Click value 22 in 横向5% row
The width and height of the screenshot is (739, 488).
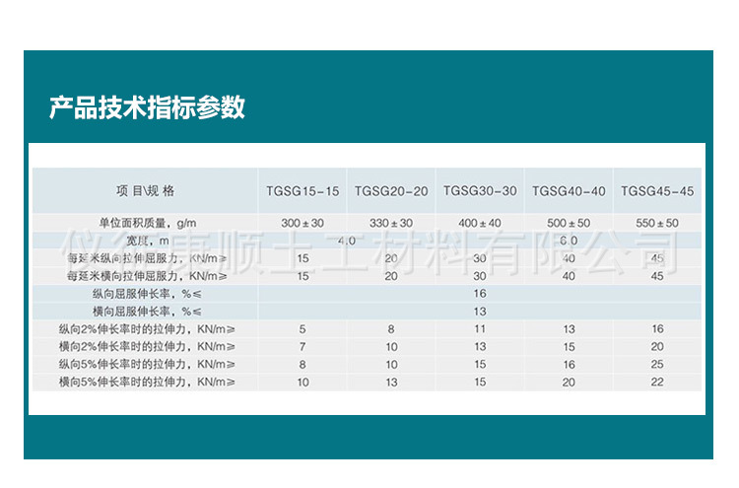(x=657, y=383)
